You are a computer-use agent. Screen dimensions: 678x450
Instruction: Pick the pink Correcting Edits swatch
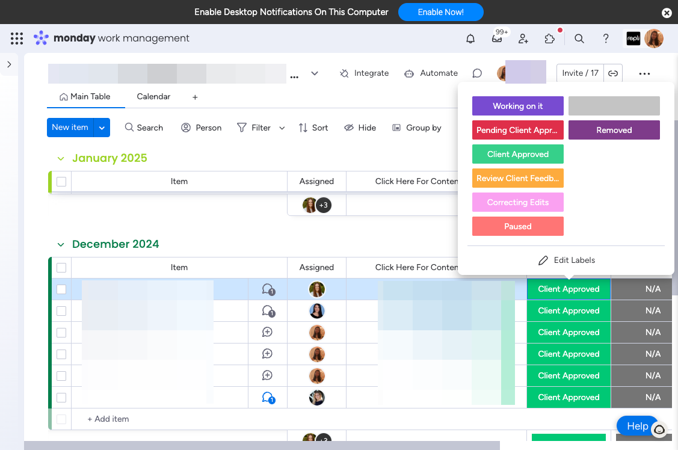coord(517,202)
